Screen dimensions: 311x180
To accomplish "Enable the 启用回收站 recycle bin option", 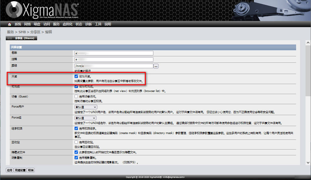I will (x=76, y=142).
